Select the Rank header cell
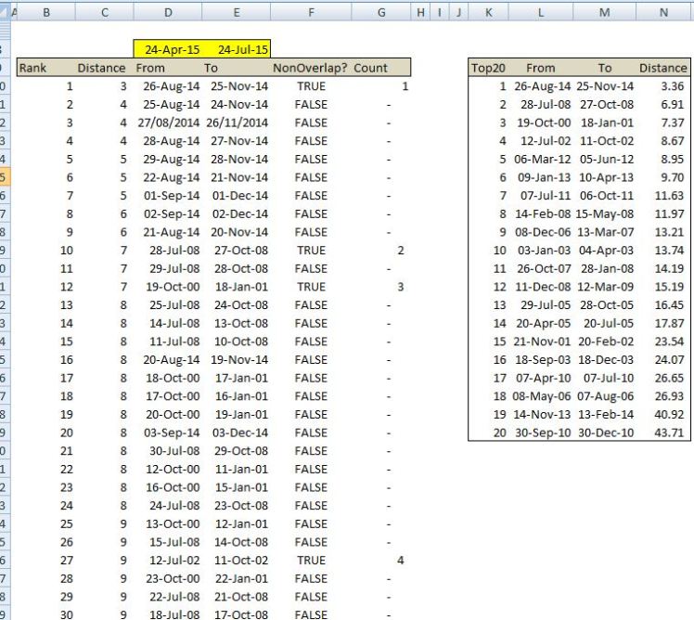 pyautogui.click(x=33, y=68)
